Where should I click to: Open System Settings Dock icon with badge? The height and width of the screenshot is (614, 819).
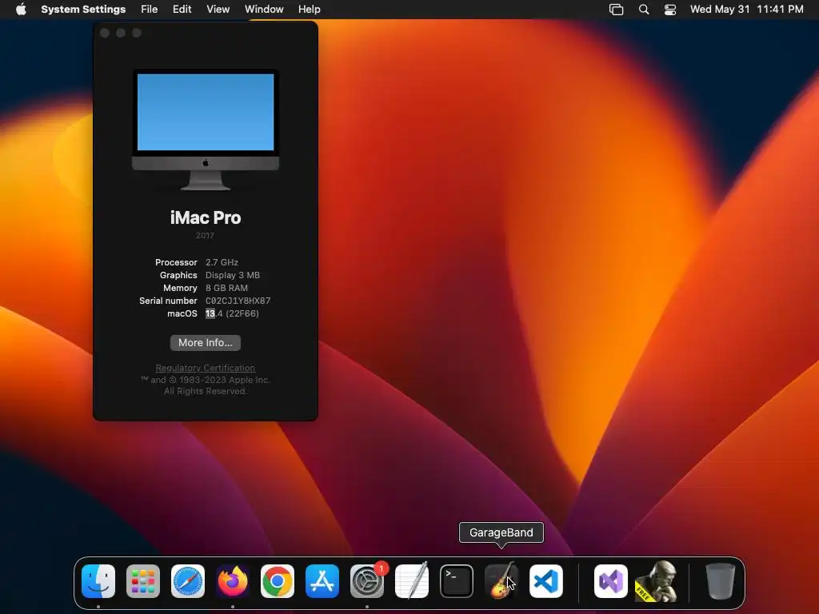coord(367,581)
